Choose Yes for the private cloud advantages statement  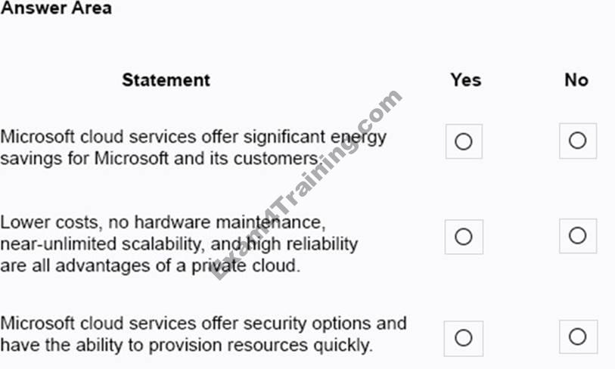[x=464, y=237]
